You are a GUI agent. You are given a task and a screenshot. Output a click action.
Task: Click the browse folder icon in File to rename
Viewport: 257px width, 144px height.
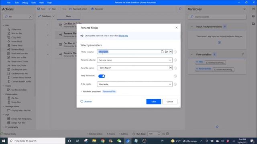pyautogui.click(x=166, y=52)
